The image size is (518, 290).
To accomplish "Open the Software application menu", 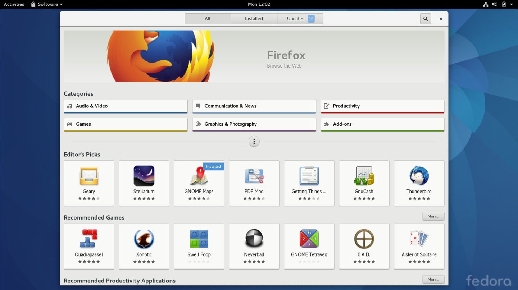I will (x=46, y=4).
